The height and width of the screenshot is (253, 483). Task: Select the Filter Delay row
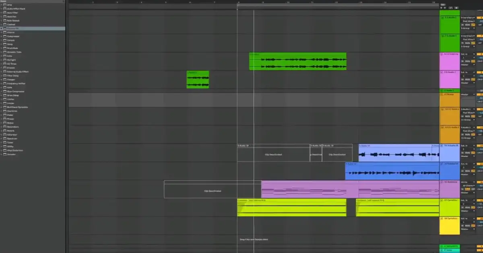(x=33, y=75)
